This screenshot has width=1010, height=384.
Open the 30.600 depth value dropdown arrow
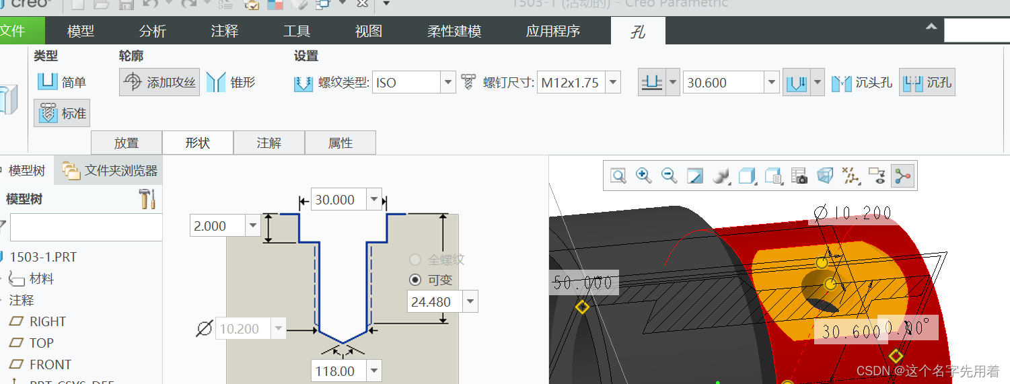772,83
